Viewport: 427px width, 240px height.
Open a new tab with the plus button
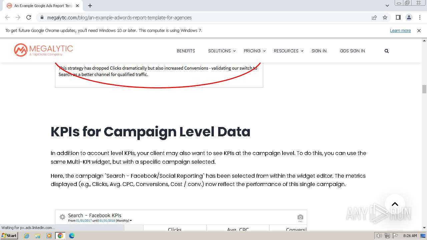(90, 6)
